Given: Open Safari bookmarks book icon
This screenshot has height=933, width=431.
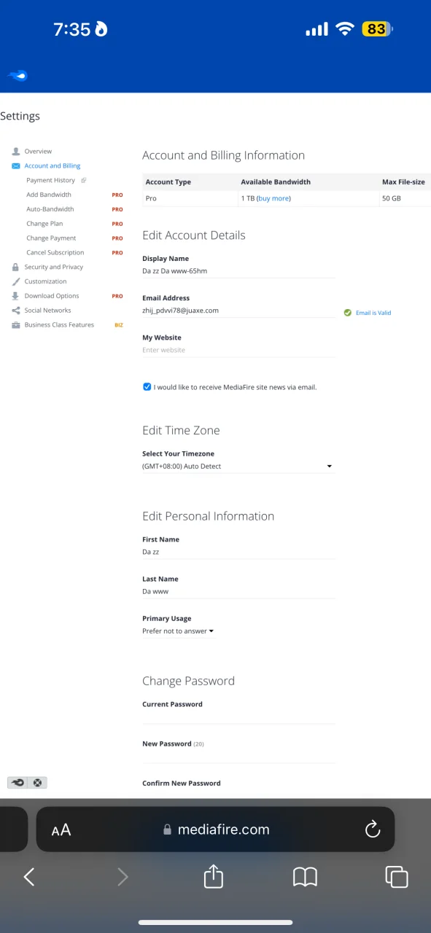Looking at the screenshot, I should pos(305,877).
